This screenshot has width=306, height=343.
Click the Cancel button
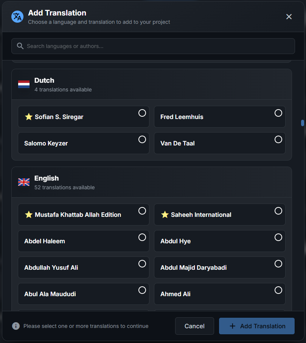click(194, 326)
